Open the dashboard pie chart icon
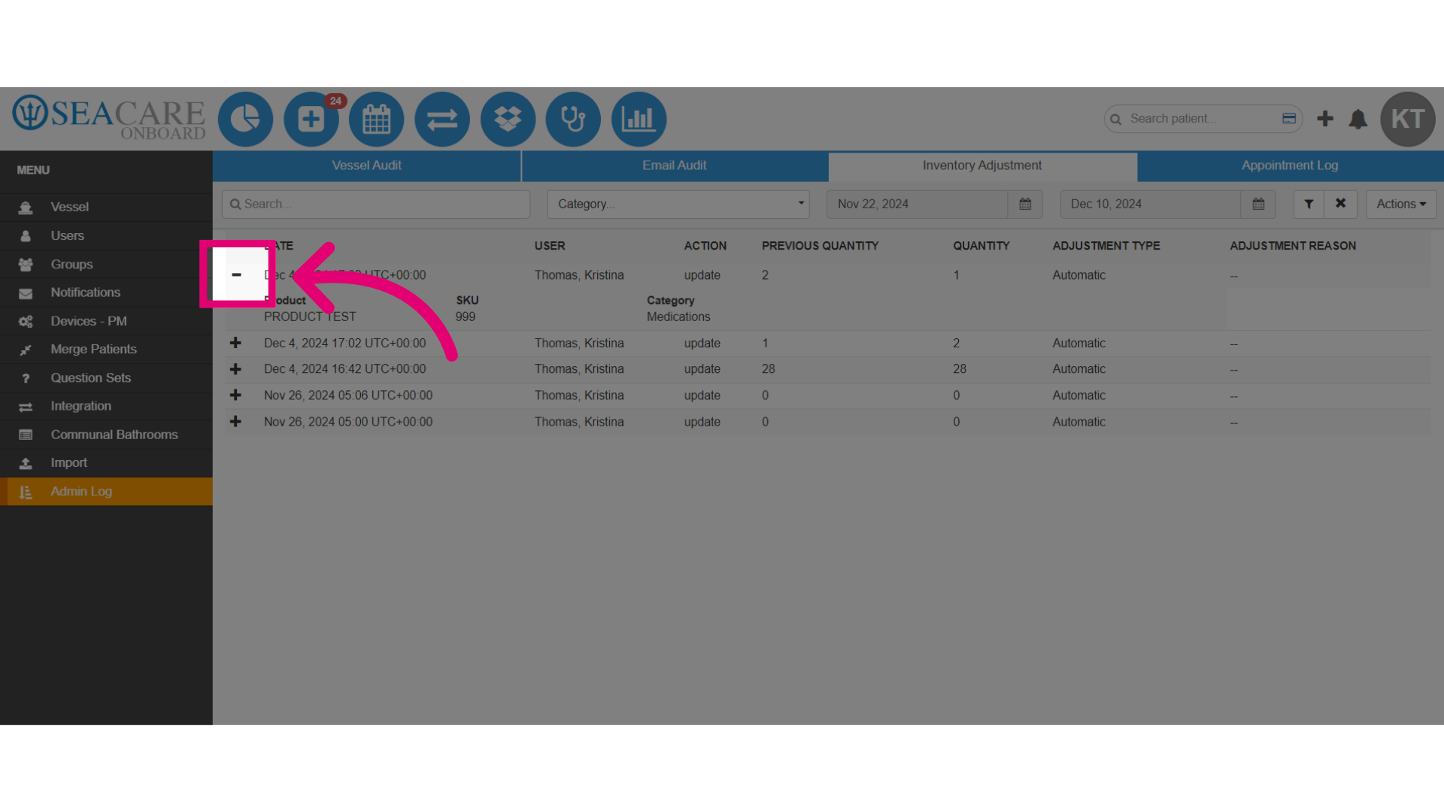This screenshot has height=812, width=1444. point(245,119)
